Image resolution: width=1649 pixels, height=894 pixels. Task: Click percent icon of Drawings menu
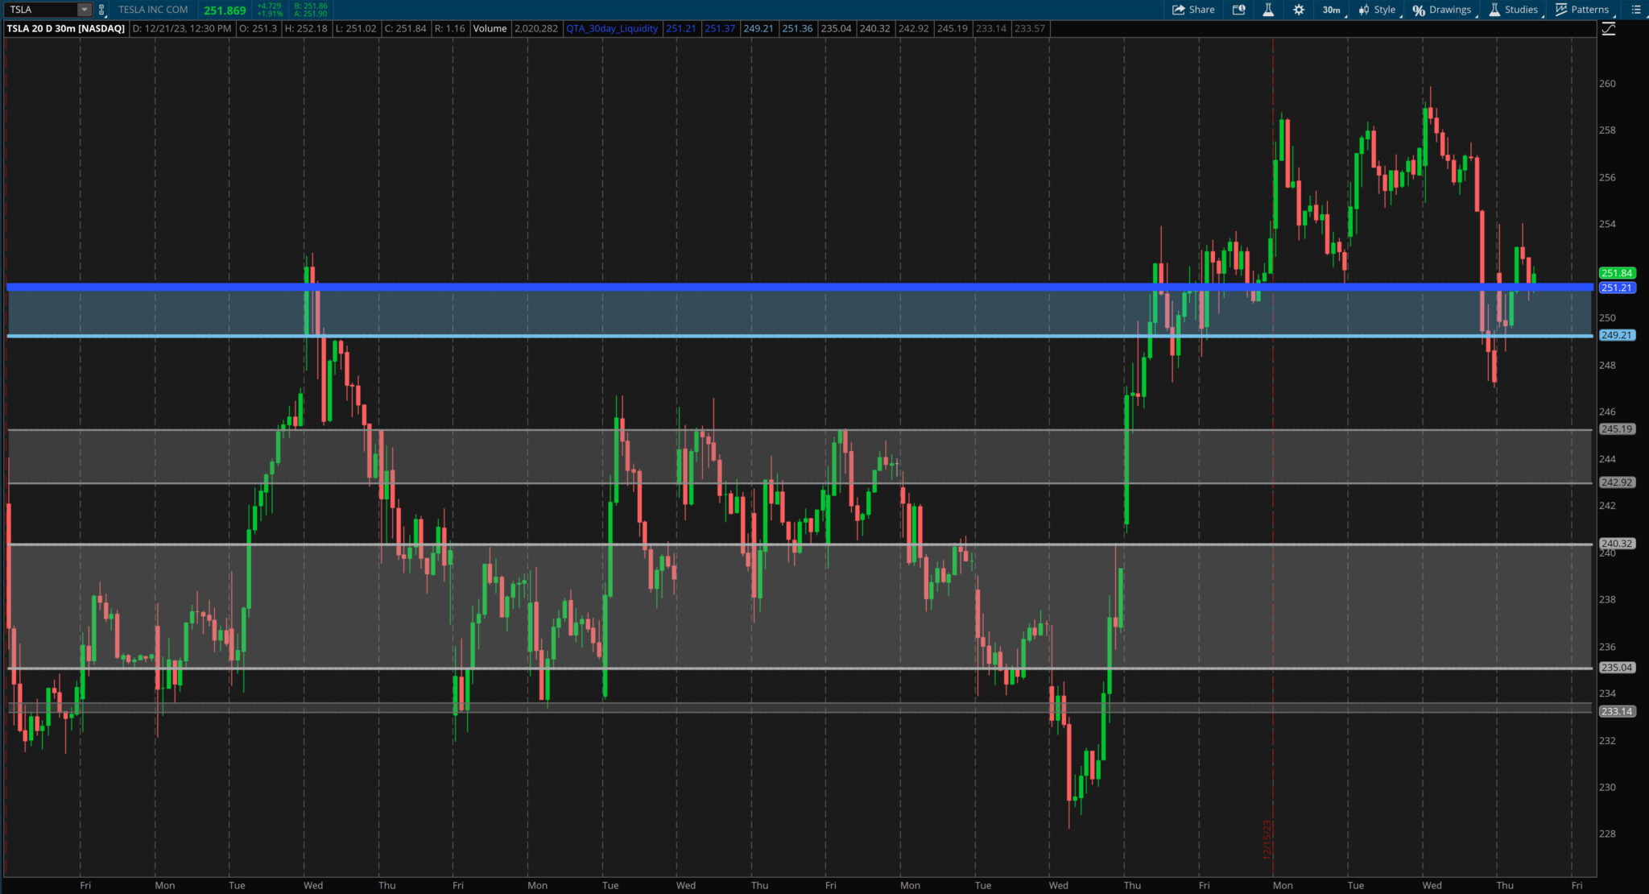(1419, 10)
